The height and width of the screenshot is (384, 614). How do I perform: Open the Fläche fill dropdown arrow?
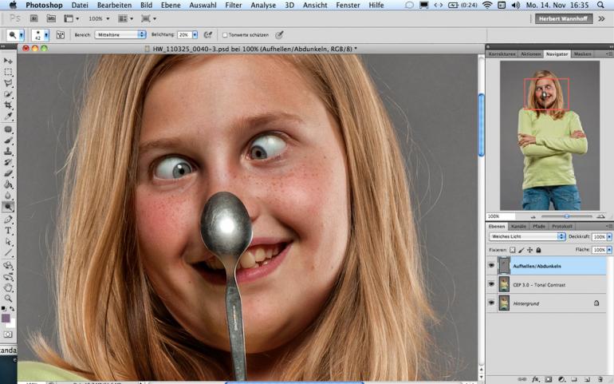609,250
